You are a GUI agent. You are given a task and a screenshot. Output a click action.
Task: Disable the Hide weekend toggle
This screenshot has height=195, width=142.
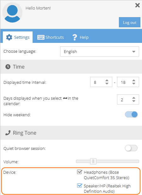(x=131, y=115)
